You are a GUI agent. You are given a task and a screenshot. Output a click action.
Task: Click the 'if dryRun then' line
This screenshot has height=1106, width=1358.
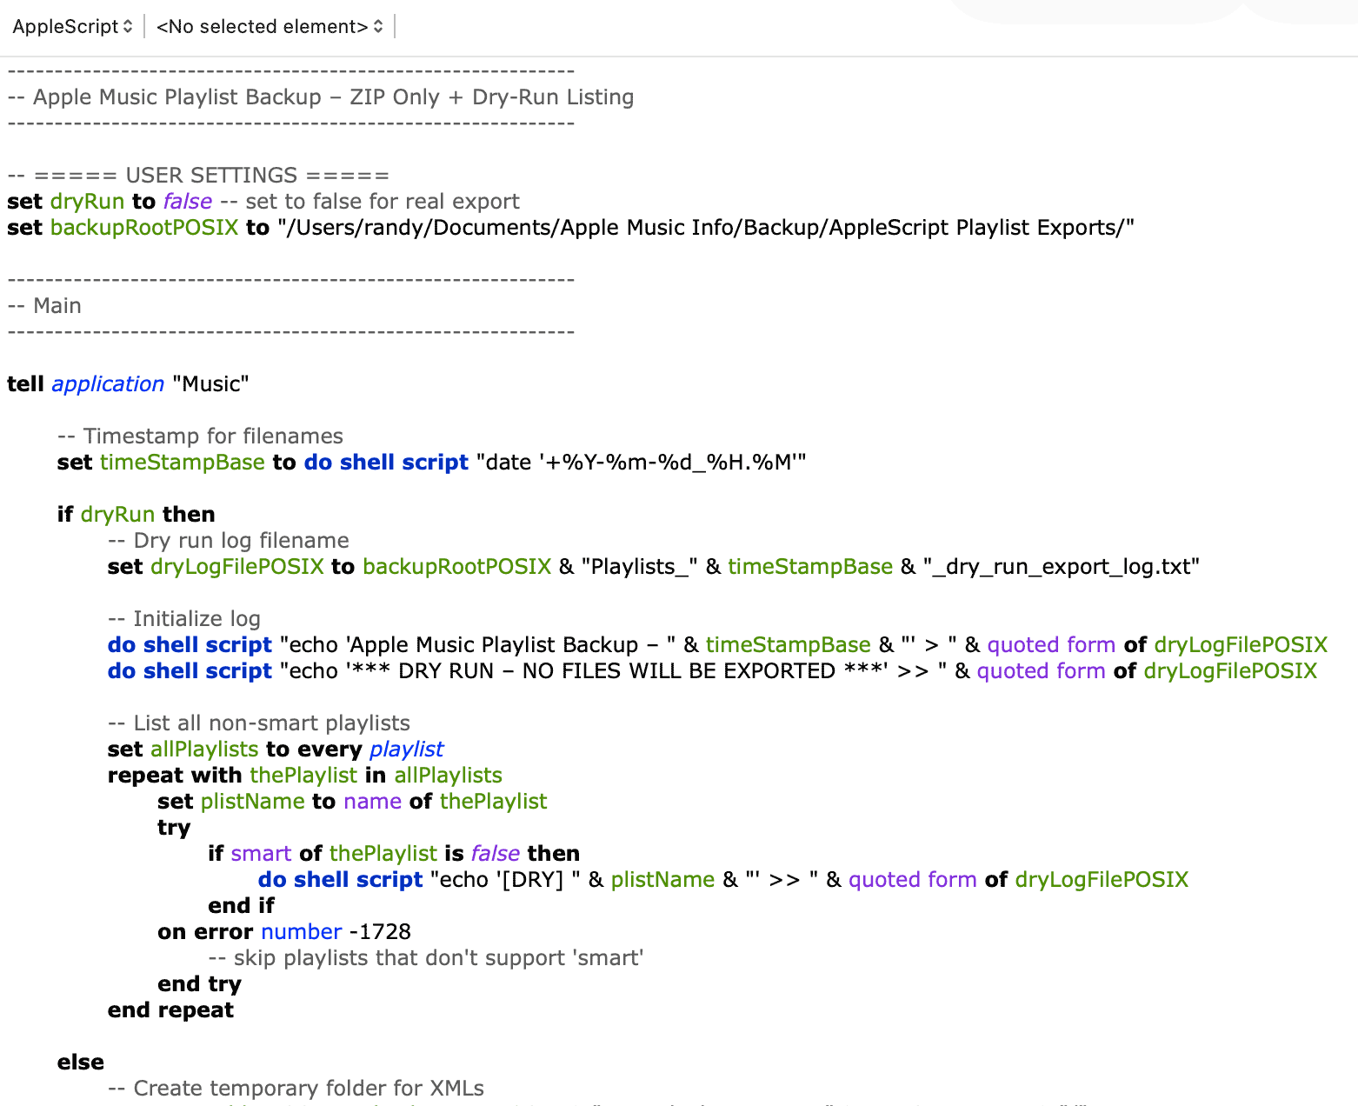136,514
